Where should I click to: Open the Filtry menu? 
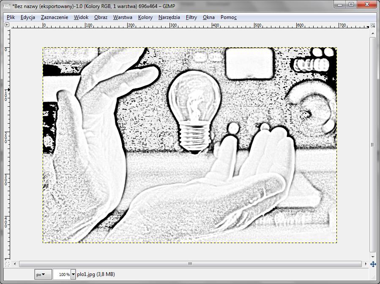(x=191, y=17)
